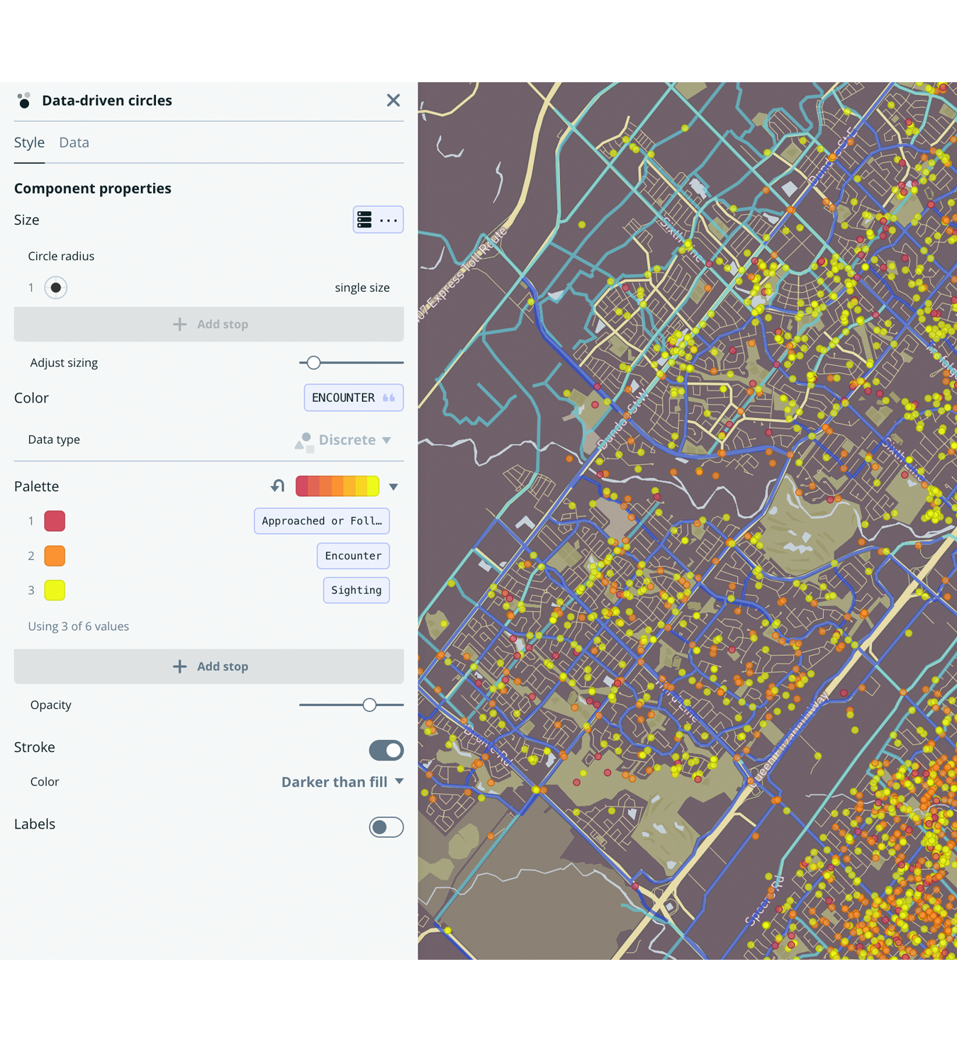Click the circle radius stop marker
Image resolution: width=957 pixels, height=1042 pixels.
click(56, 287)
